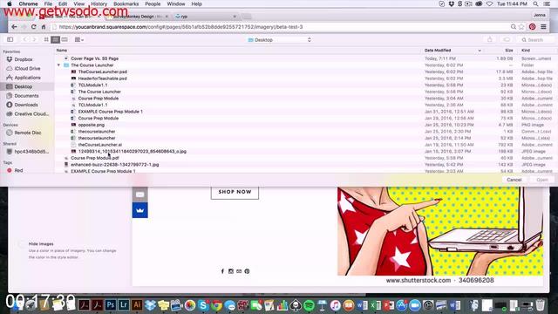Click the blue crown icon
558x314 pixels.
[139, 210]
